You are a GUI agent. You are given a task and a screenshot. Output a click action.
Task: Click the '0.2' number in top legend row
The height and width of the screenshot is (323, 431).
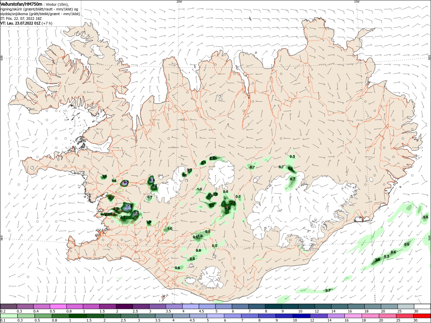(x=3, y=311)
